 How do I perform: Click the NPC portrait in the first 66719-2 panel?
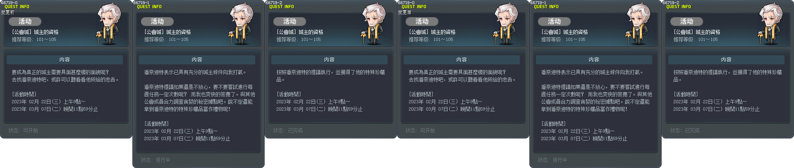374,25
